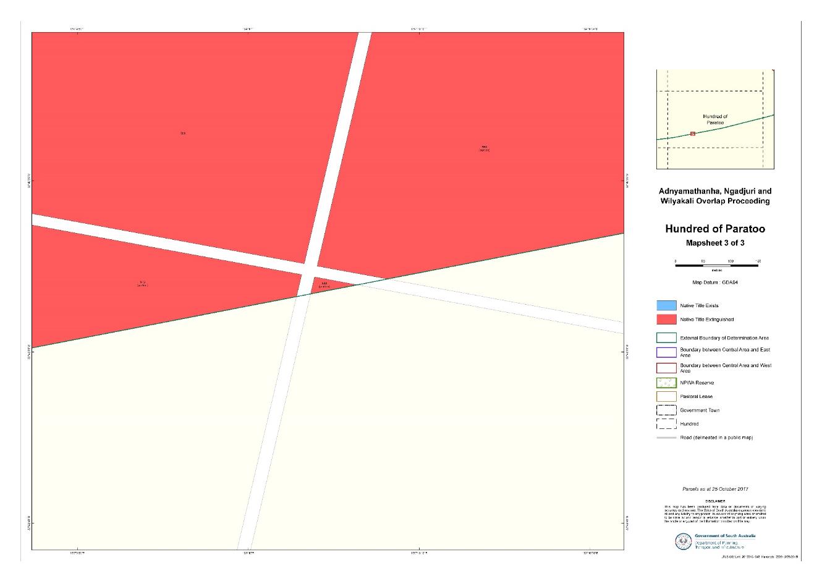The width and height of the screenshot is (822, 581).
Task: Click the small red marker in the inset map
Action: click(693, 134)
